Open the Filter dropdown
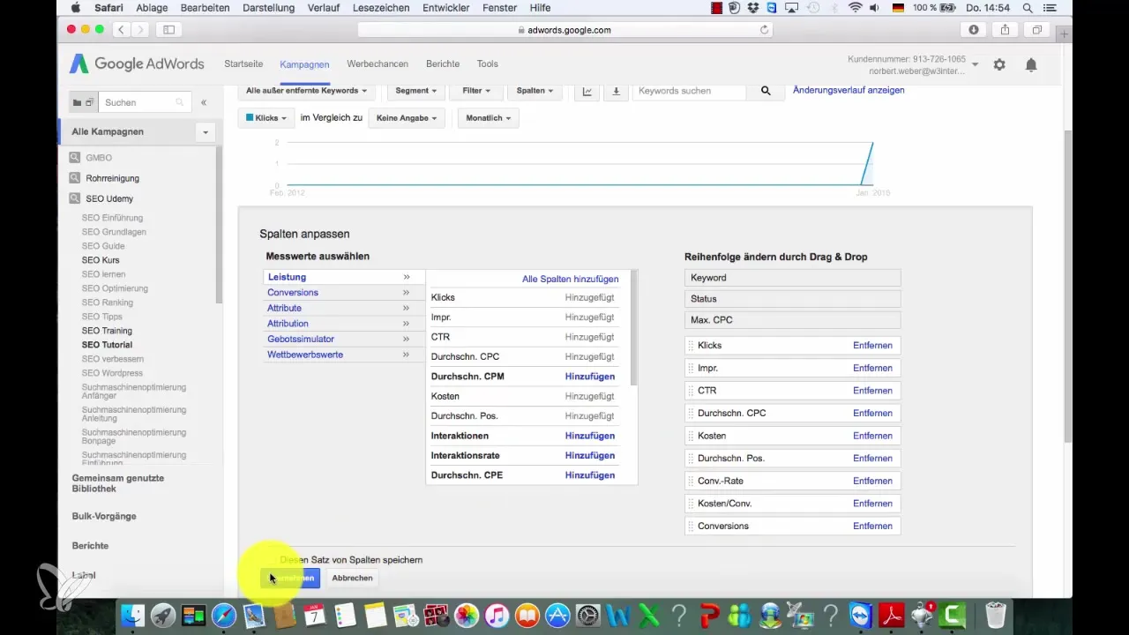The width and height of the screenshot is (1129, 635). 476,91
